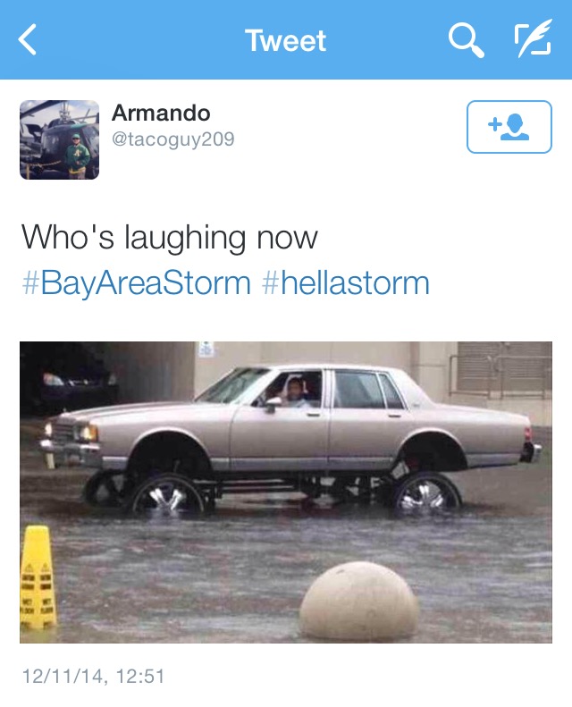Click the car's front chrome wheel

(168, 495)
